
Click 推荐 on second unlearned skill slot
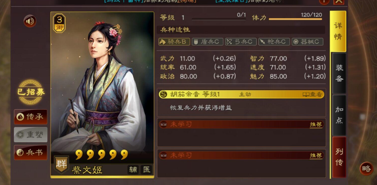coord(316,156)
